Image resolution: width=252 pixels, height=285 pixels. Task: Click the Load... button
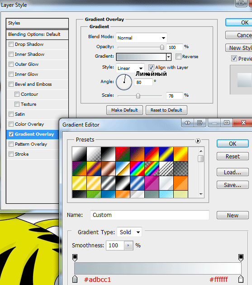[233, 172]
